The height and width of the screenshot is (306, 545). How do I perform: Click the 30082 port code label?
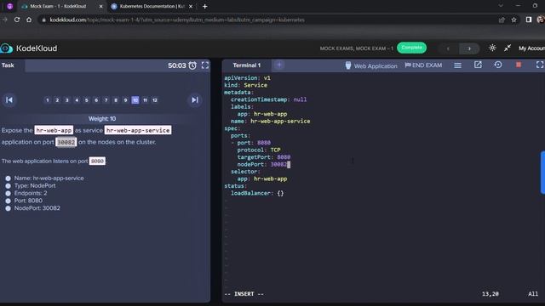66,142
